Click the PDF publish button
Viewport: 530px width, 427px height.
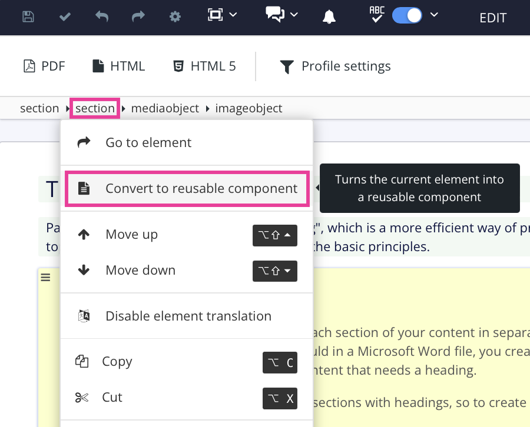click(44, 66)
